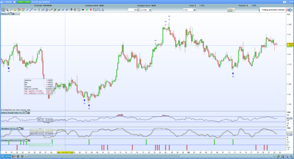The height and width of the screenshot is (159, 294).
Task: Select the ruler measurement tool
Action: click(11, 10)
